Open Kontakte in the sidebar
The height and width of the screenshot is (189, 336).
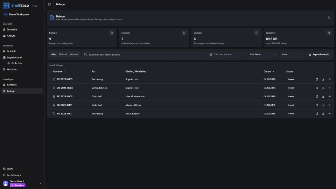tap(22, 85)
